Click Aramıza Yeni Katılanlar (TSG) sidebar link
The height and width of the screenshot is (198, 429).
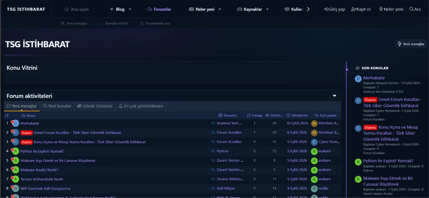point(383,92)
